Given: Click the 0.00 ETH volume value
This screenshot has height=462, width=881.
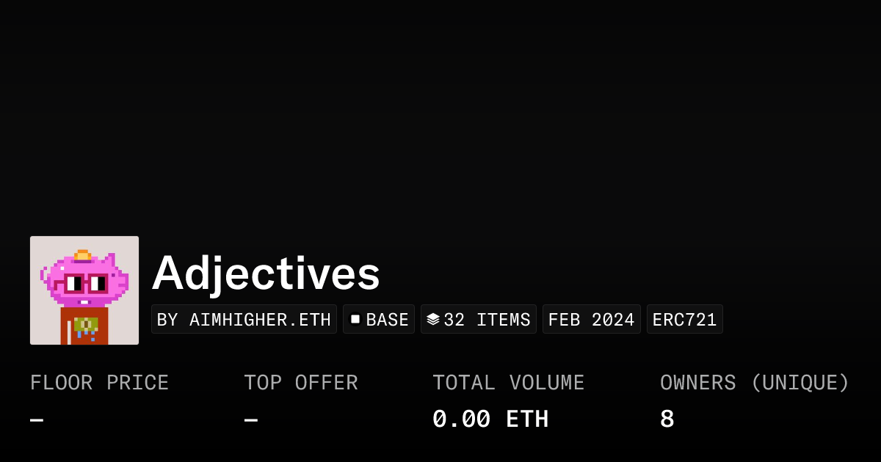Looking at the screenshot, I should coord(490,419).
